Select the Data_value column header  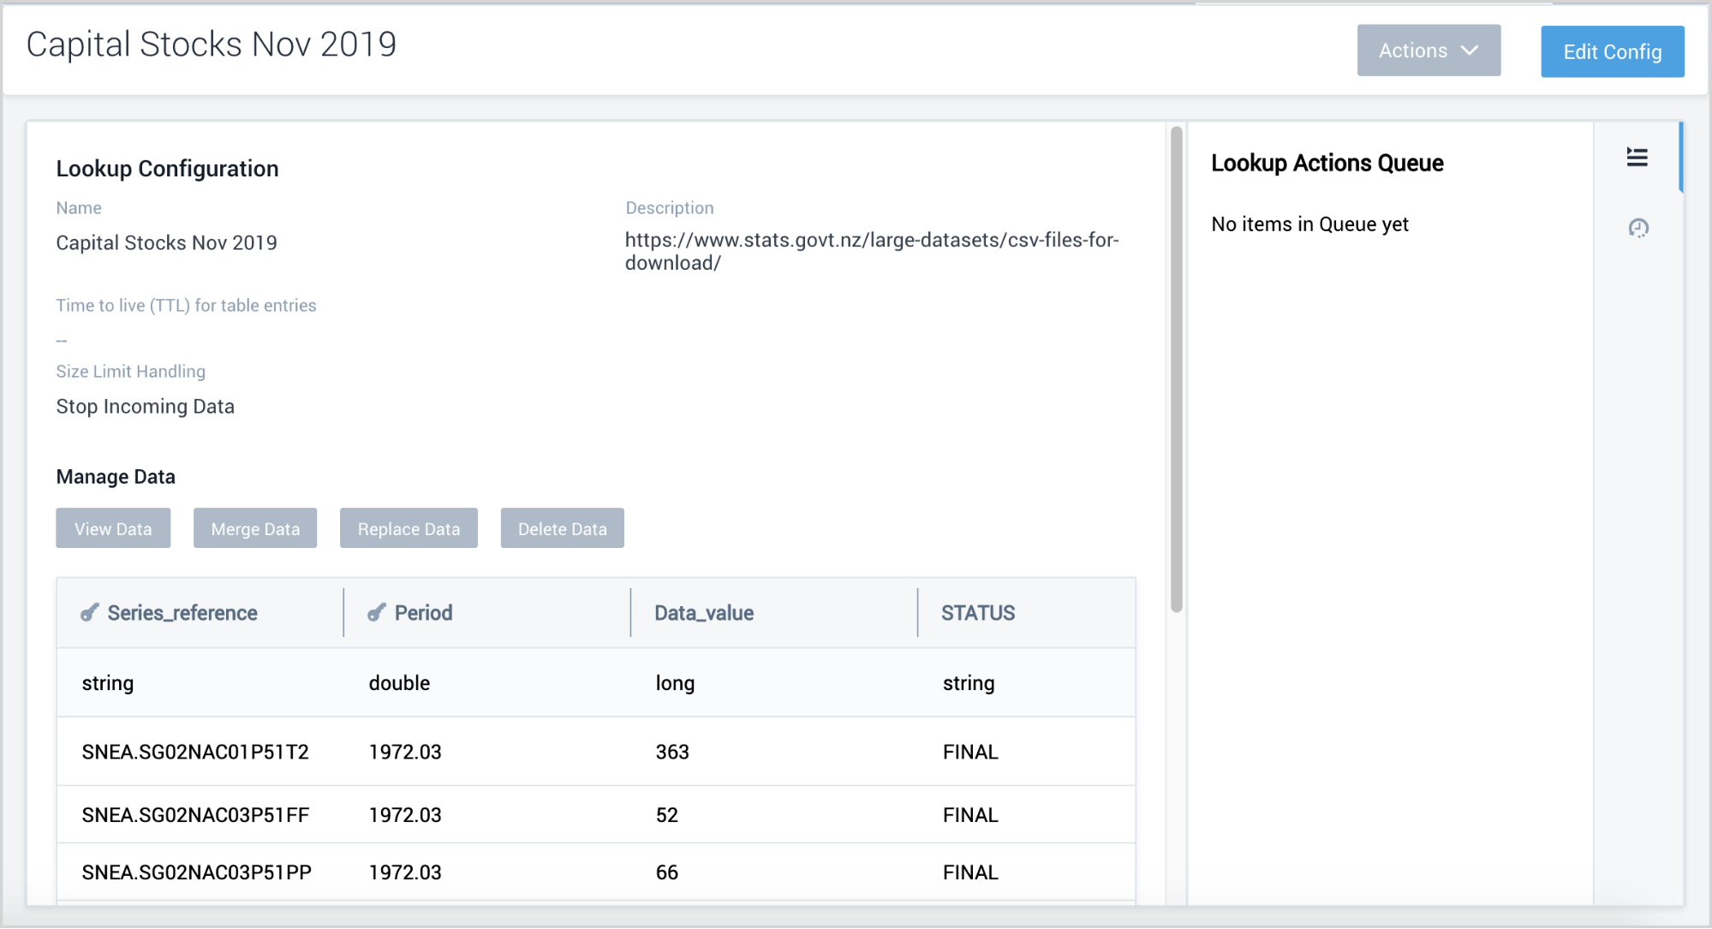click(x=704, y=613)
